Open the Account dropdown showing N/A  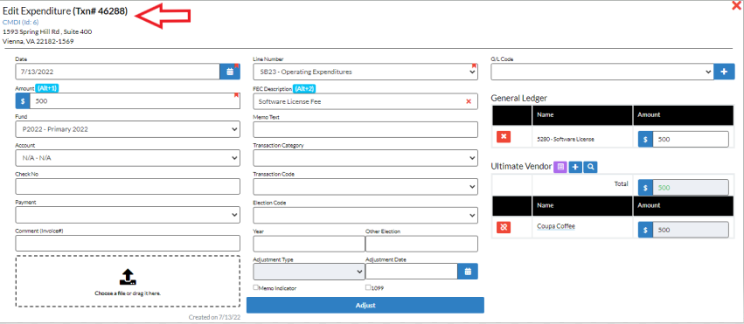point(128,158)
